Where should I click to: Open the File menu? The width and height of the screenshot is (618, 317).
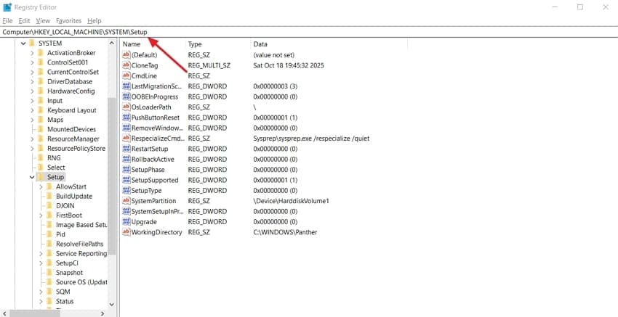click(7, 21)
